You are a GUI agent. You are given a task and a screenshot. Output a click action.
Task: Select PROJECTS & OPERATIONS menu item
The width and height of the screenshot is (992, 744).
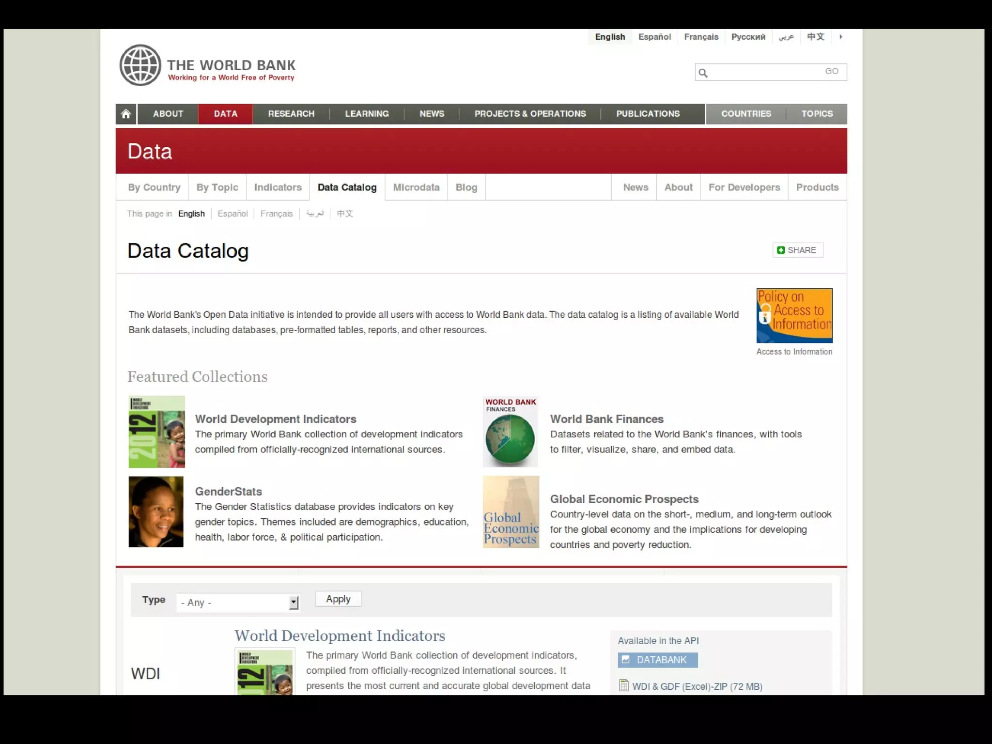530,114
